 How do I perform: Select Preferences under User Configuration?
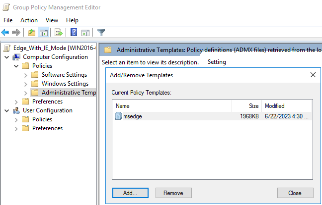tap(47, 128)
